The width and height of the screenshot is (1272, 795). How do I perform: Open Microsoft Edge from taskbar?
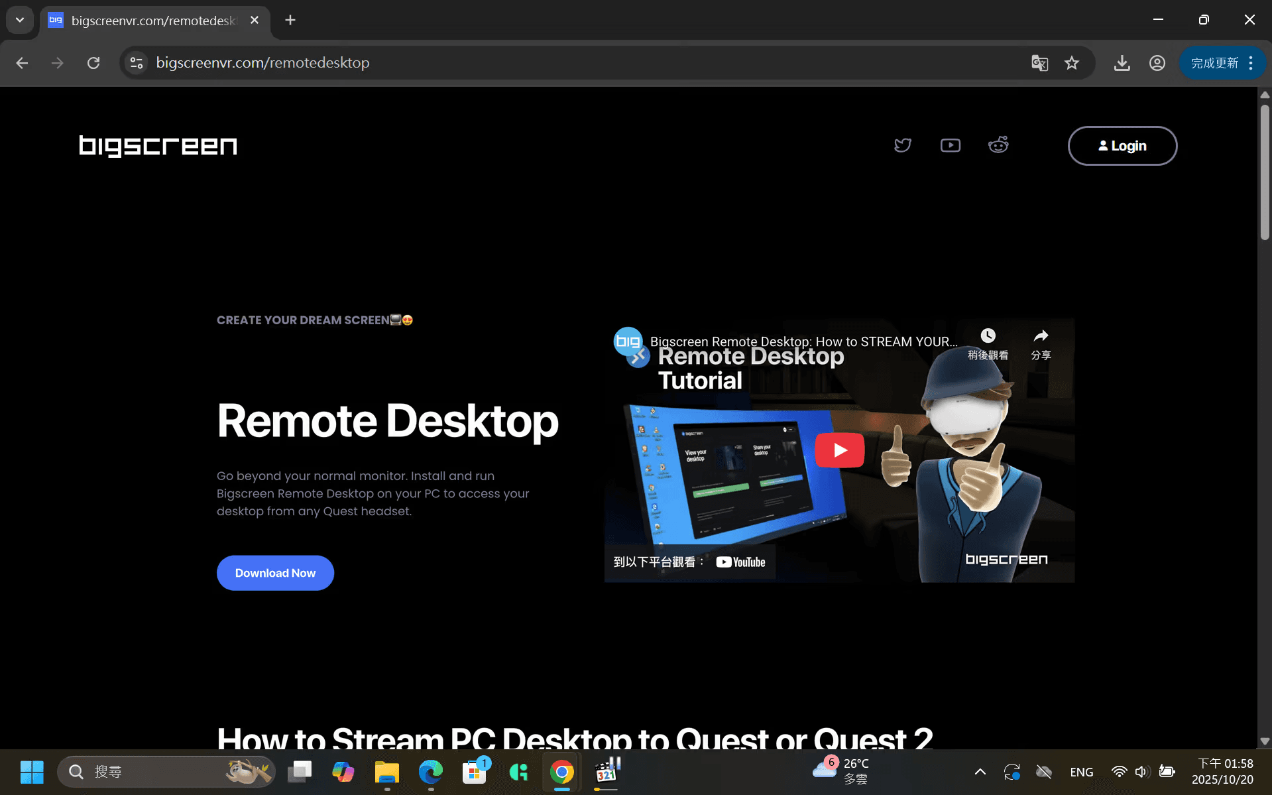(x=431, y=772)
